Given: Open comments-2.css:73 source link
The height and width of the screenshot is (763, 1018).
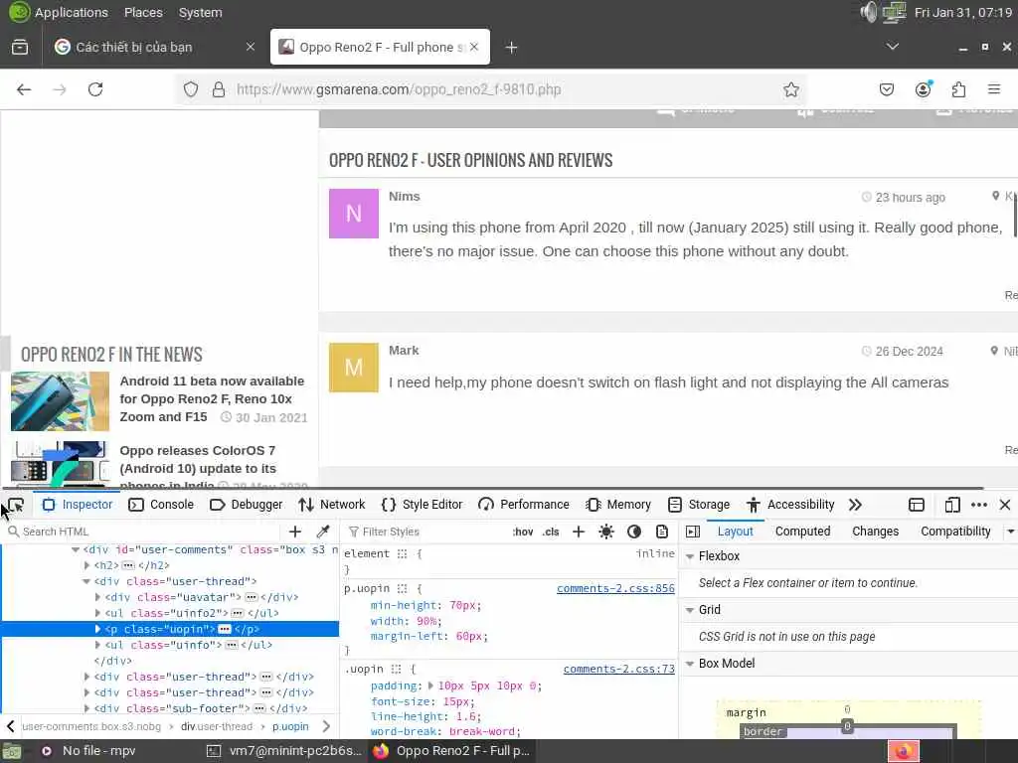Looking at the screenshot, I should (618, 670).
